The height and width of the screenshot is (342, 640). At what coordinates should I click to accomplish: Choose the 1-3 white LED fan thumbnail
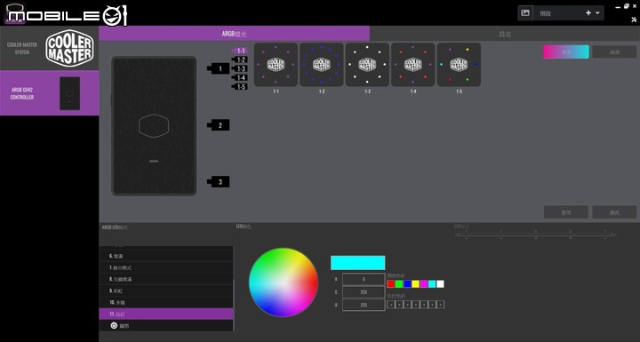point(367,65)
